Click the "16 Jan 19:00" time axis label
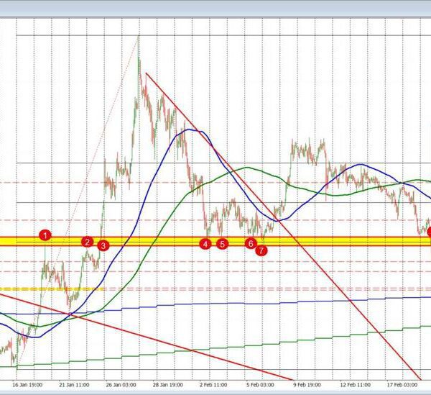Viewport: 431px width, 395px height. (27, 384)
